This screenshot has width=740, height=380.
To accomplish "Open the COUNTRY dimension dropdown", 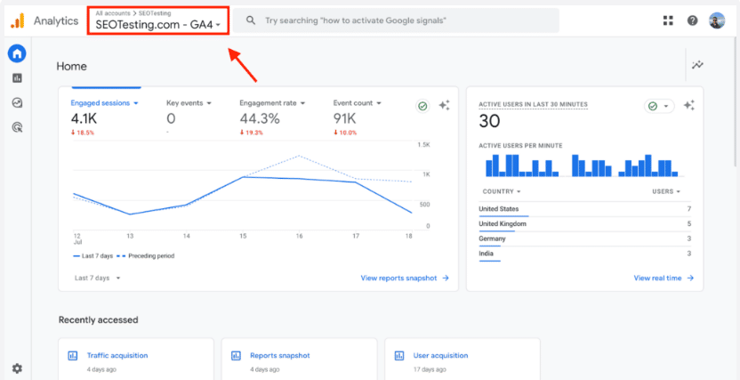I will click(x=502, y=191).
